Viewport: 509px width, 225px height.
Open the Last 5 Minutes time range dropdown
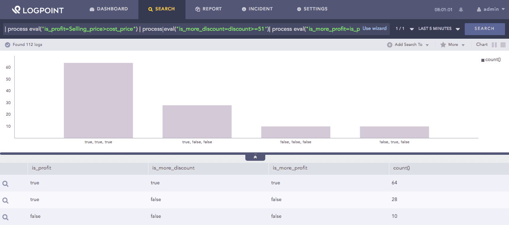point(439,29)
